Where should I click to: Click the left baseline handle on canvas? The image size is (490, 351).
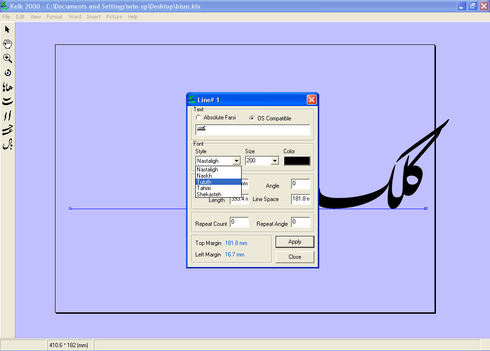70,208
